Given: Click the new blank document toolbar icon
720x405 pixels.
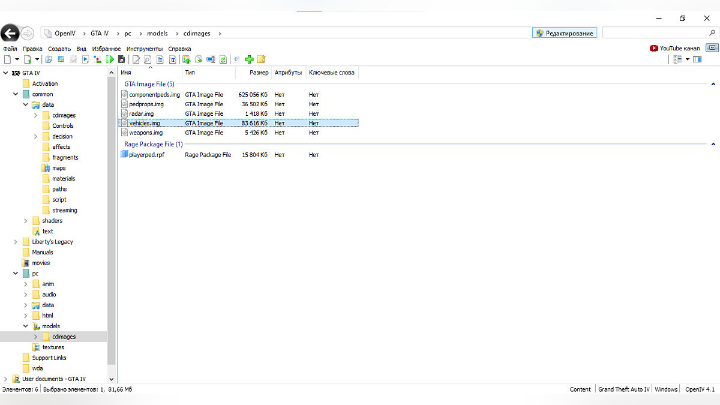Looking at the screenshot, I should pyautogui.click(x=7, y=59).
